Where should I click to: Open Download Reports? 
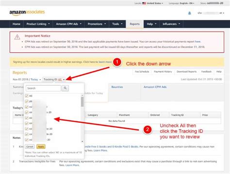(186, 72)
